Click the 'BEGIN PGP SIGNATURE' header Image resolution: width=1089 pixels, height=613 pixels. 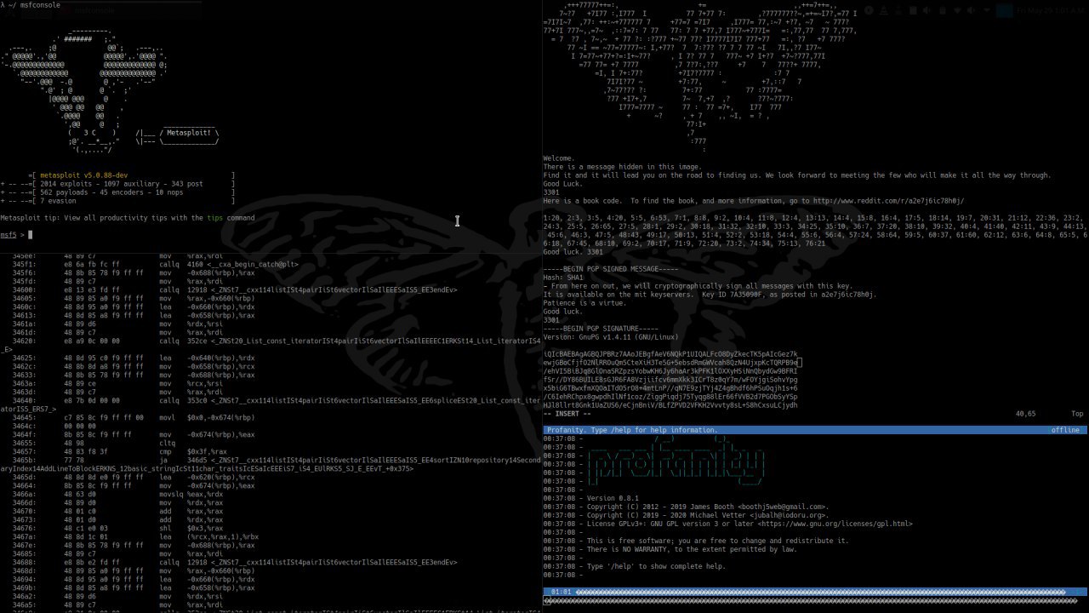[x=601, y=329]
